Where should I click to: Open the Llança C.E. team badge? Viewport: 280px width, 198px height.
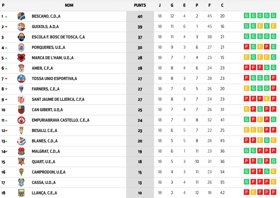pyautogui.click(x=21, y=193)
